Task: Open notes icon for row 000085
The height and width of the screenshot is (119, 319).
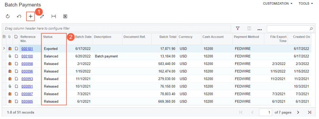Action: [16, 101]
